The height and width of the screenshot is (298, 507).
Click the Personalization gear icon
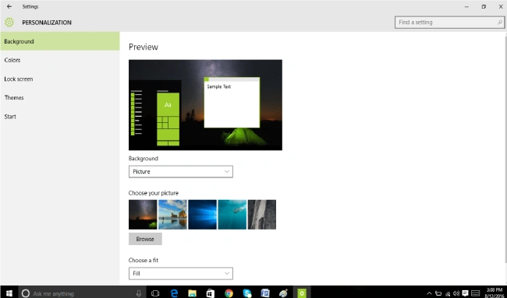[9, 23]
